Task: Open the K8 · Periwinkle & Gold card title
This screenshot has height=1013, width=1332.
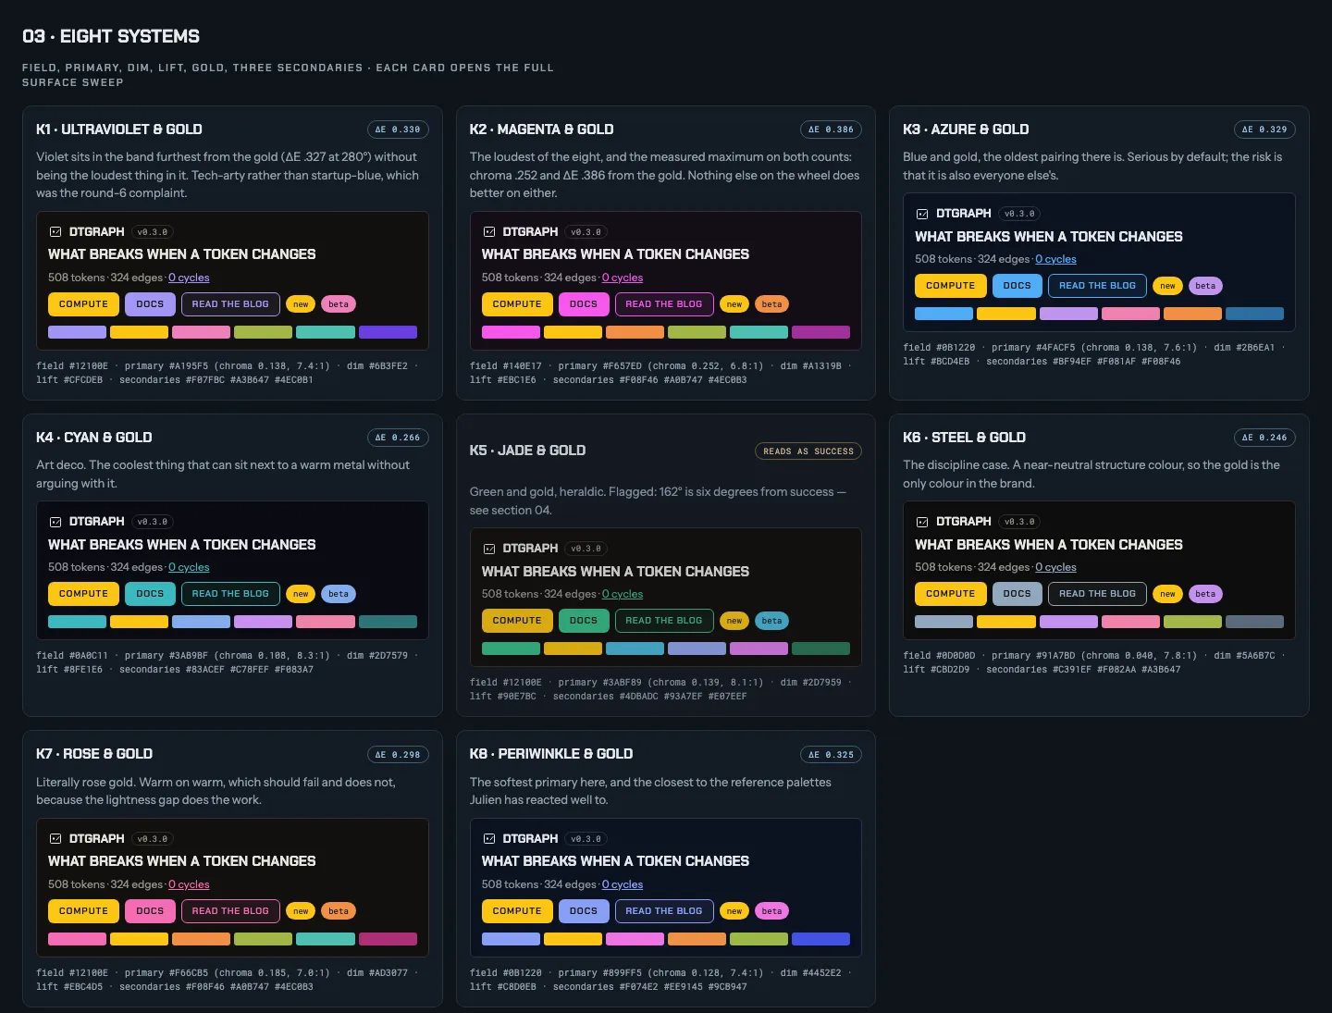Action: 551,754
